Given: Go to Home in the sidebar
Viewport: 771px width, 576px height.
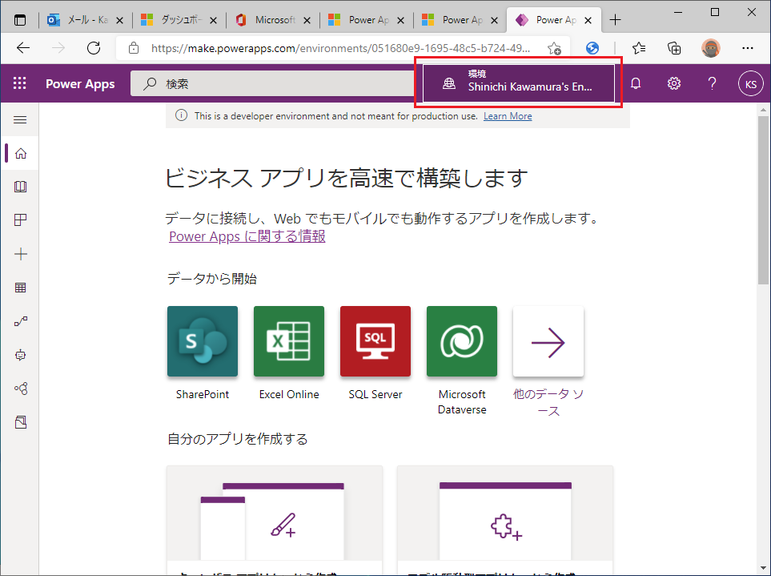Looking at the screenshot, I should tap(21, 154).
